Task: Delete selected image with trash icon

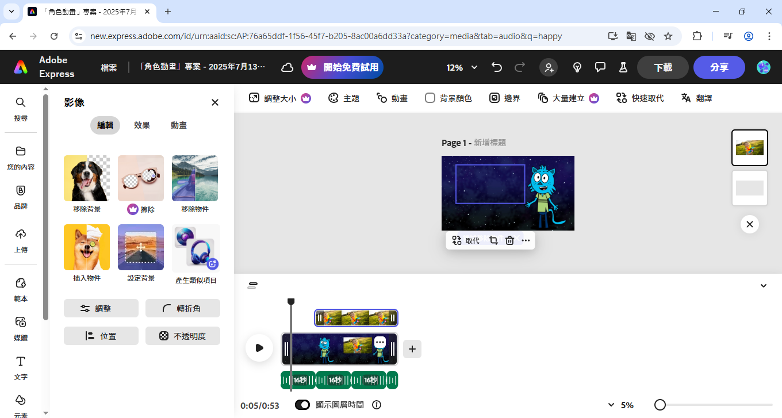Action: tap(509, 240)
